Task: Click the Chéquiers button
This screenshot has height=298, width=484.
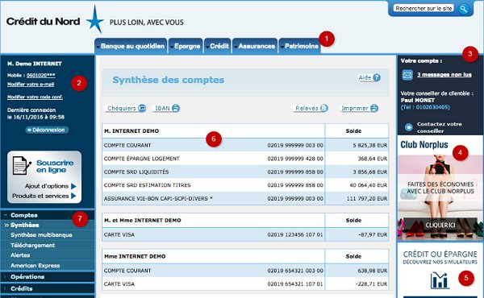Action: [x=125, y=108]
